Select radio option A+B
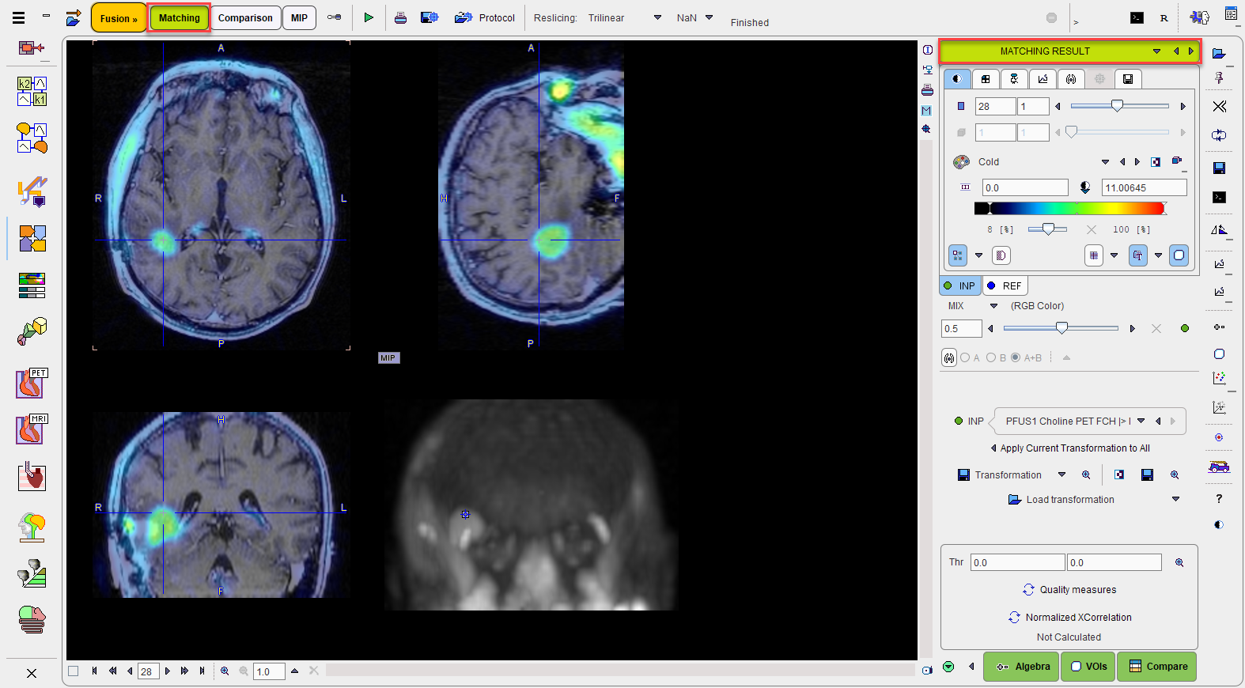Viewport: 1245px width, 688px height. (1016, 357)
